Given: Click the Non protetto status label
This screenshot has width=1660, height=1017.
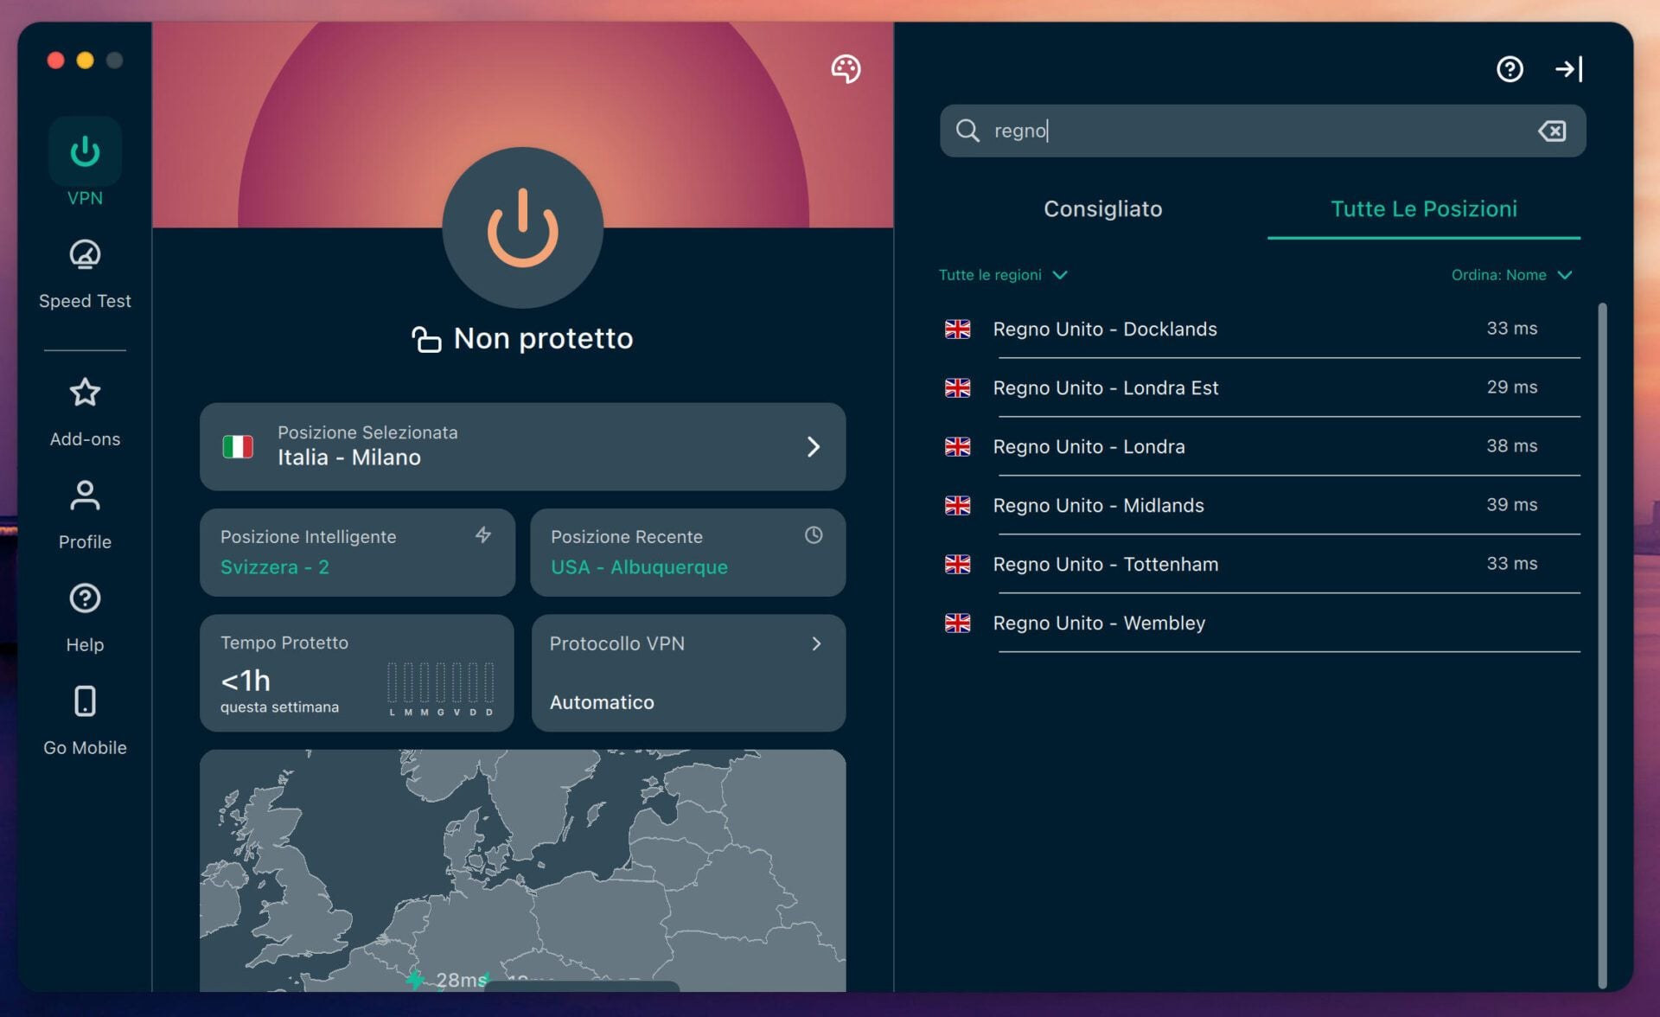Looking at the screenshot, I should [x=543, y=338].
